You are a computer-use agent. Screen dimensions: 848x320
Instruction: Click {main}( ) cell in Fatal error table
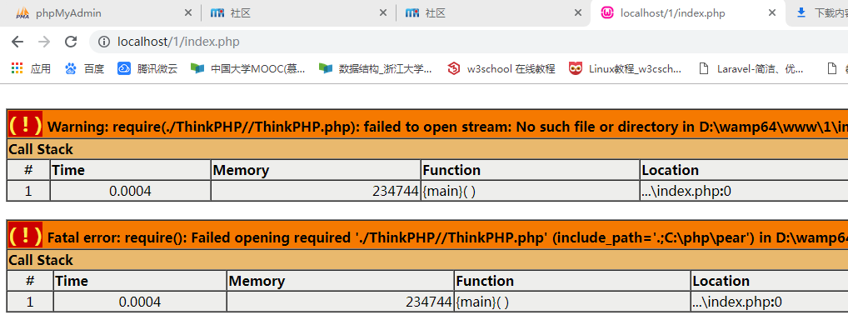[572, 302]
